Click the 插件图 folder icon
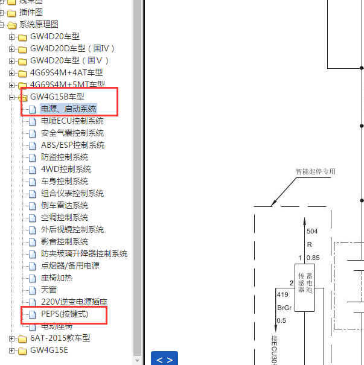The image size is (364, 365). 11,13
